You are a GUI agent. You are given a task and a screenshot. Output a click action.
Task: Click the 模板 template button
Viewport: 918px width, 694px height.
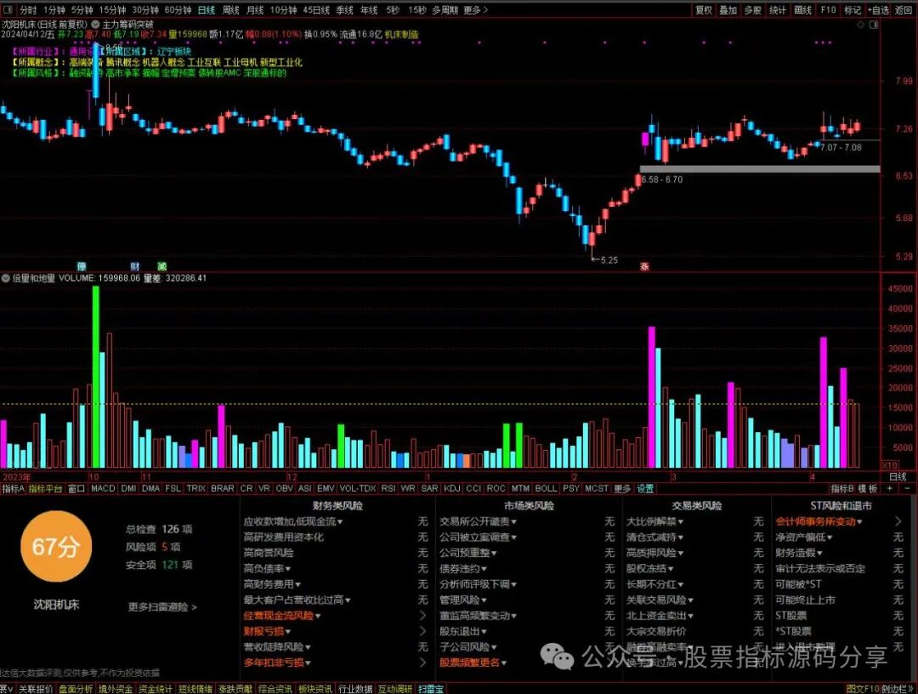coord(868,488)
